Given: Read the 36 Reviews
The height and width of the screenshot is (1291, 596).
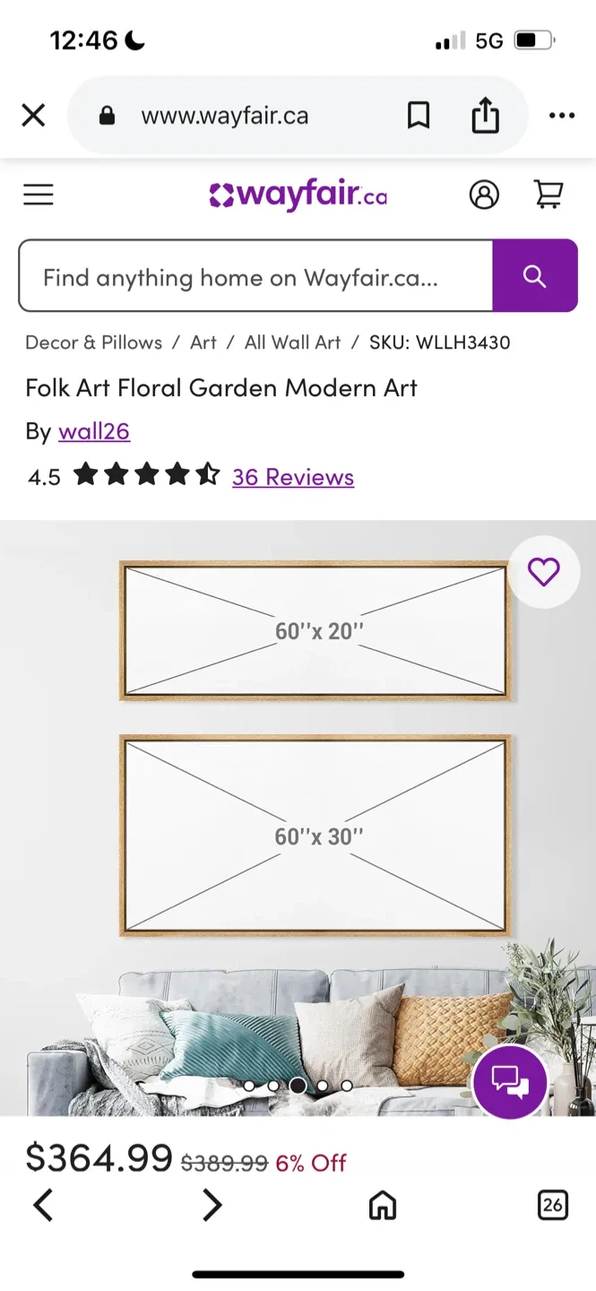Looking at the screenshot, I should (292, 477).
